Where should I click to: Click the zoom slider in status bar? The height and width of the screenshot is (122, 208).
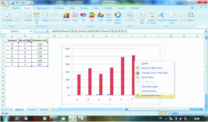click(x=193, y=113)
